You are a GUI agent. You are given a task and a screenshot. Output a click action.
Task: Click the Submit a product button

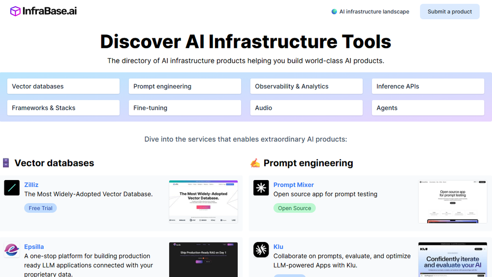(x=450, y=12)
